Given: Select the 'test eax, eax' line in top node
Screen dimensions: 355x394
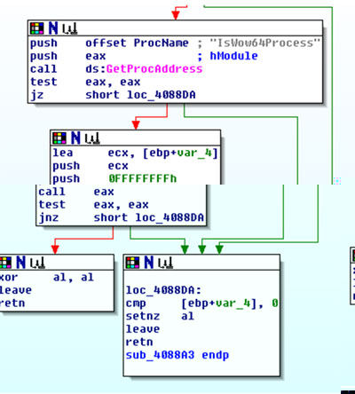Looking at the screenshot, I should coord(85,83).
